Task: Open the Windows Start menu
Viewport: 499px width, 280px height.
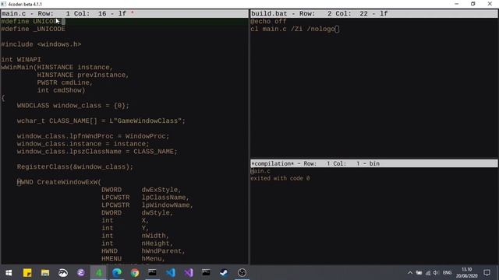Action: pos(9,272)
